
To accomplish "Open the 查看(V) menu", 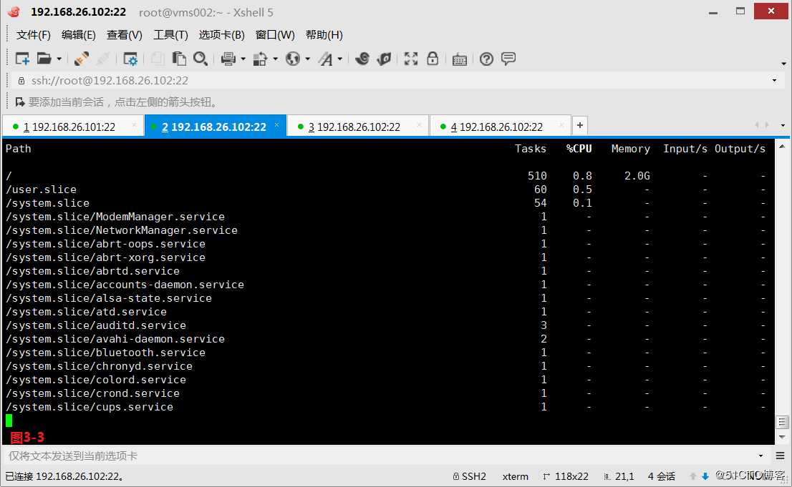I will pyautogui.click(x=125, y=35).
